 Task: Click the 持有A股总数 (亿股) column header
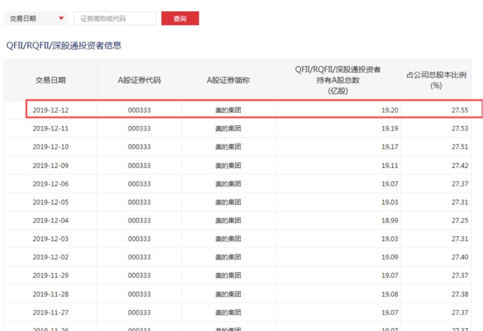coord(338,80)
